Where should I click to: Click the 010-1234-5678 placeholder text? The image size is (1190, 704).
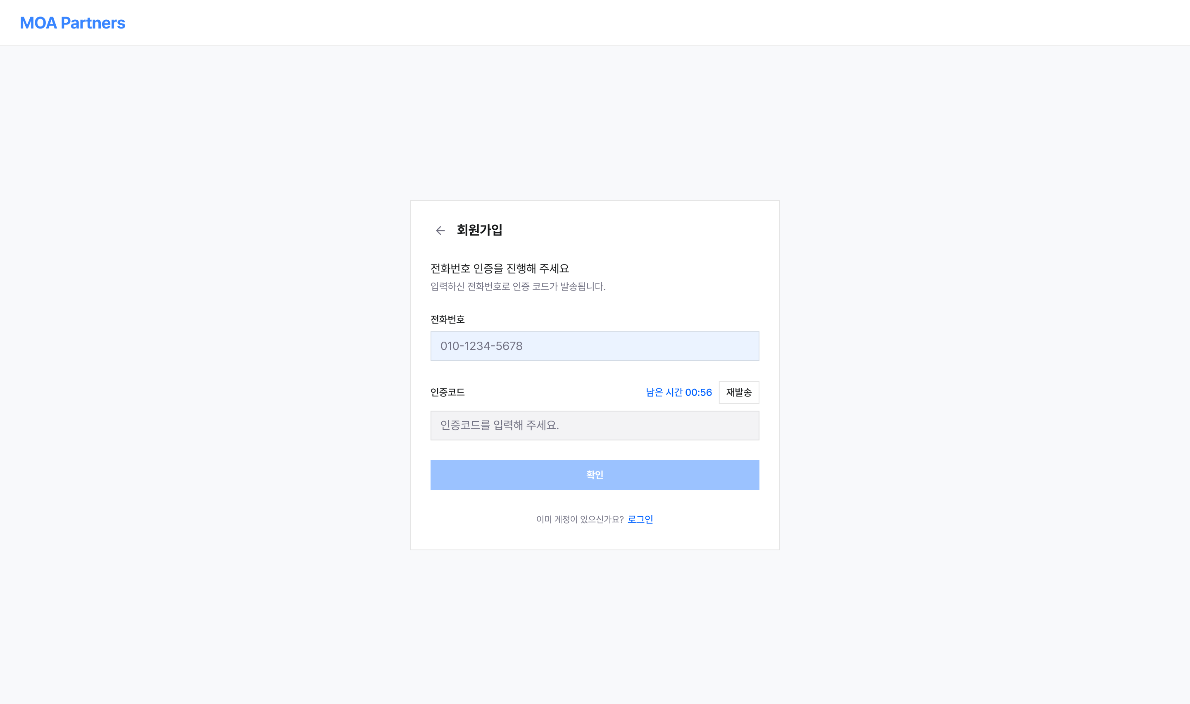point(481,346)
